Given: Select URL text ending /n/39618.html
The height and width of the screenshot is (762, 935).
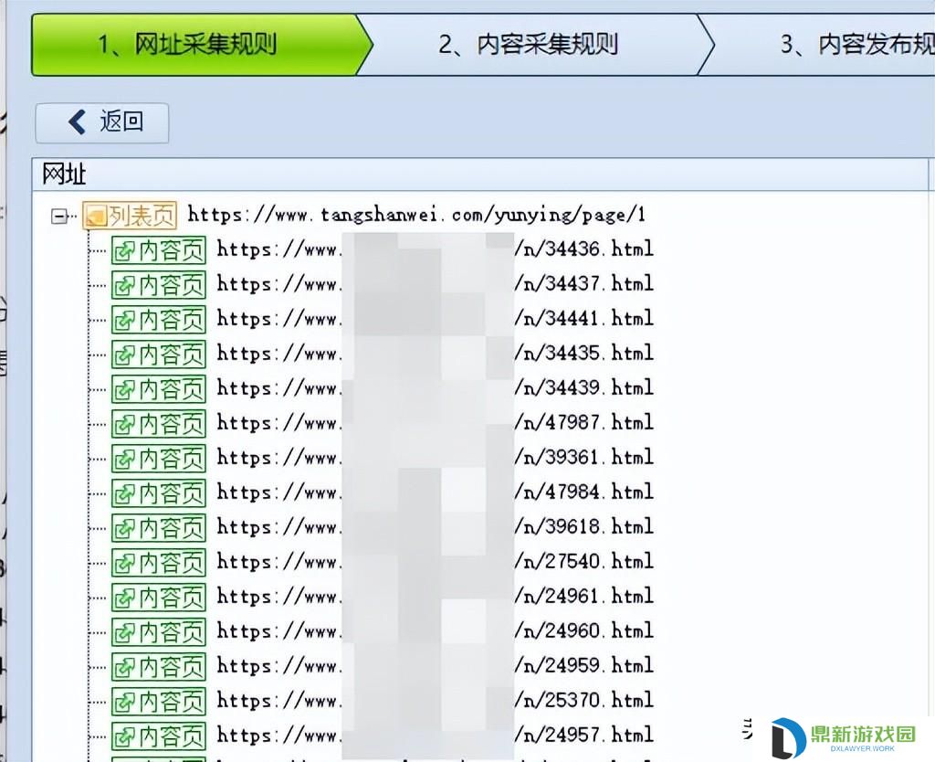Looking at the screenshot, I should click(436, 526).
